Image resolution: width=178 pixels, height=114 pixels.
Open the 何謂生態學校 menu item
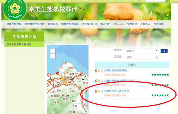tap(14, 24)
